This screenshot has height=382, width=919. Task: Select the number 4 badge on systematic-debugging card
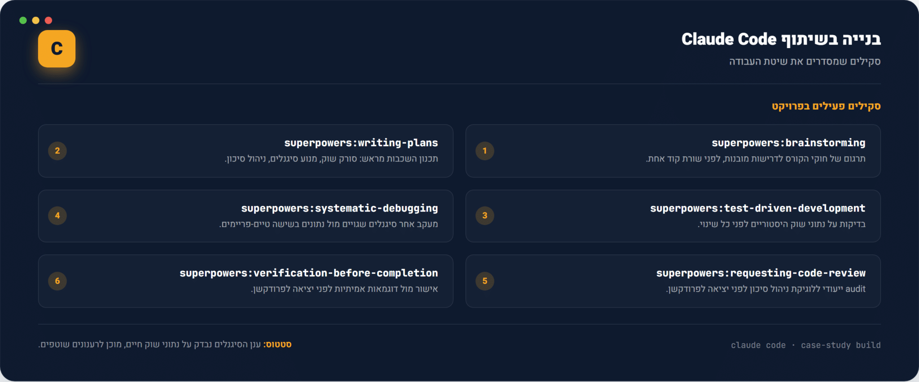(x=57, y=215)
